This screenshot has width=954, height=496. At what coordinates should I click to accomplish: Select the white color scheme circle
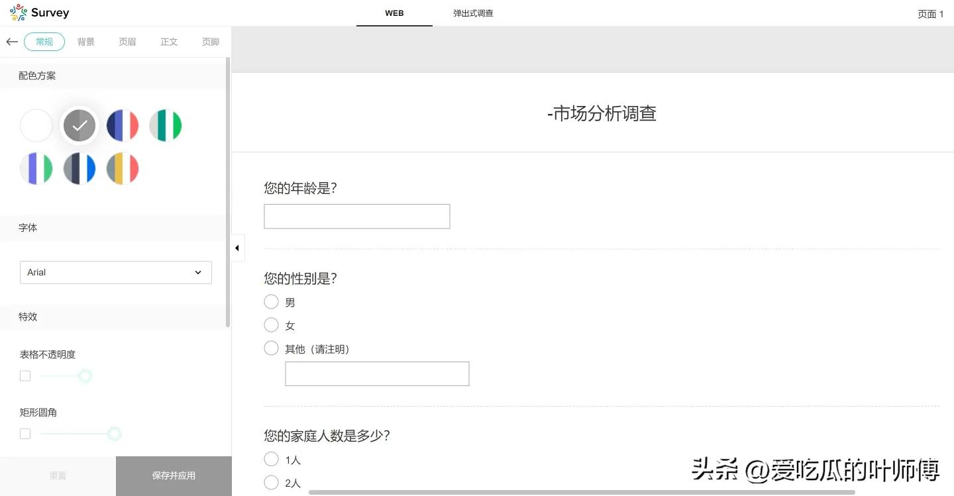click(36, 125)
